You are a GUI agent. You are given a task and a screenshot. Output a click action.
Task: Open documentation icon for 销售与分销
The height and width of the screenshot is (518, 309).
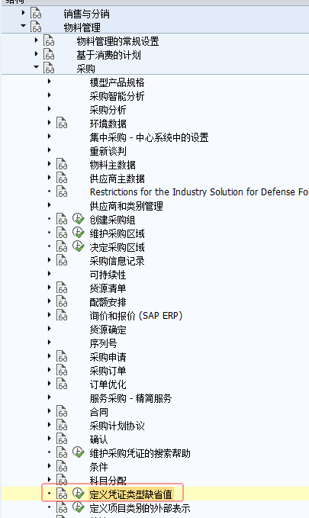36,14
